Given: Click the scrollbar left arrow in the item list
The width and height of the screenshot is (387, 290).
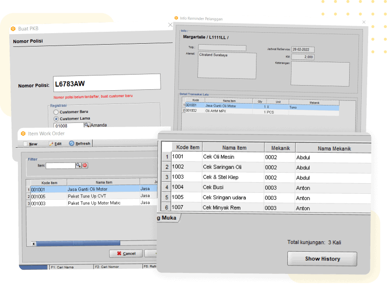Looking at the screenshot, I should 33,244.
